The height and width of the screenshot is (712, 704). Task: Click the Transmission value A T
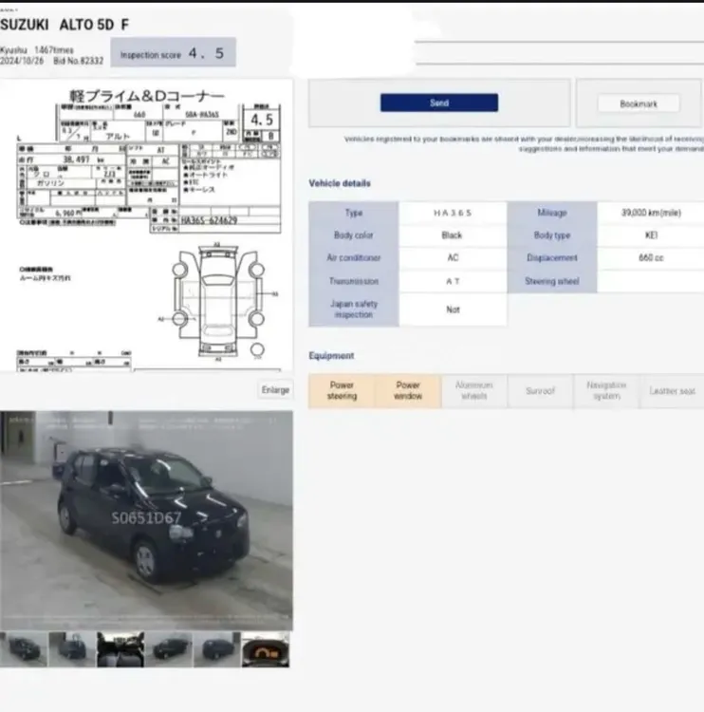pyautogui.click(x=453, y=282)
